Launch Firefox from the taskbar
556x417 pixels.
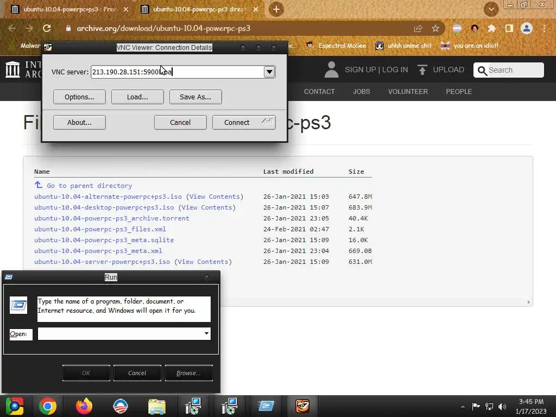click(x=84, y=406)
